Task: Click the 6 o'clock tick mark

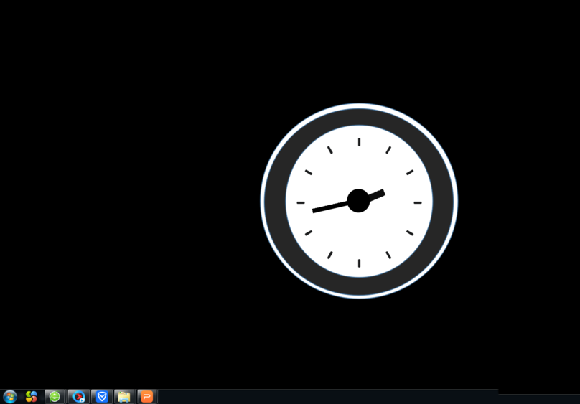Action: pos(359,263)
